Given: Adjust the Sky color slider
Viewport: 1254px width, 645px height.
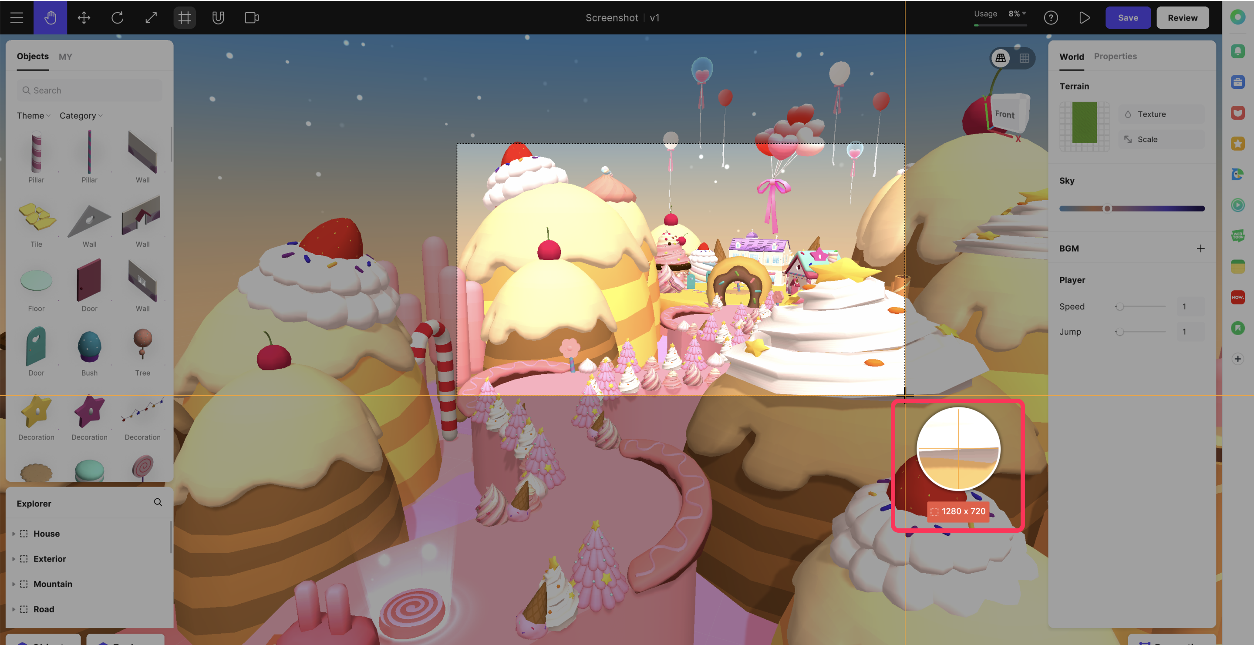Looking at the screenshot, I should 1107,208.
